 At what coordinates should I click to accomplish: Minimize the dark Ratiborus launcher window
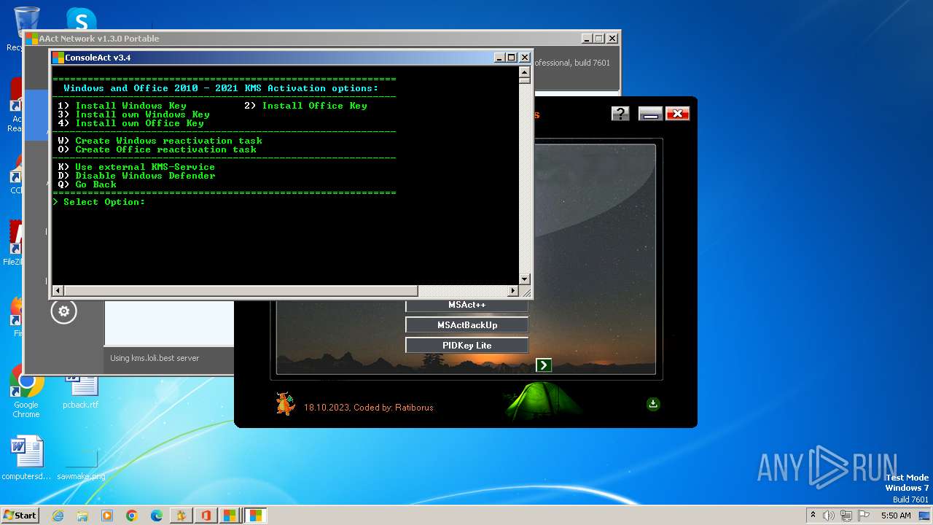(650, 114)
